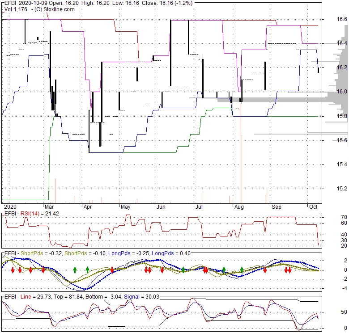Select the LongPds = 0.40 label

(x=171, y=253)
